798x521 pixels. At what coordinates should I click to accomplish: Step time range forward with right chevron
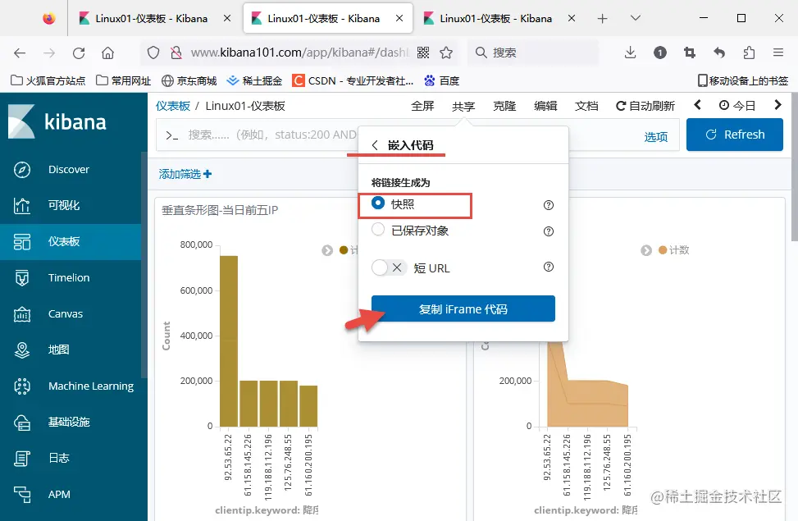coord(777,105)
